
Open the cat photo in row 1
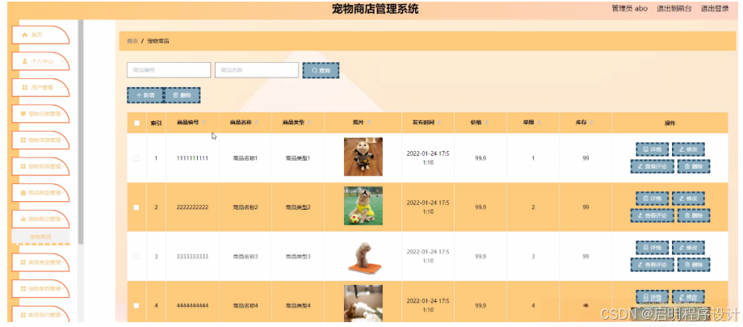point(363,157)
